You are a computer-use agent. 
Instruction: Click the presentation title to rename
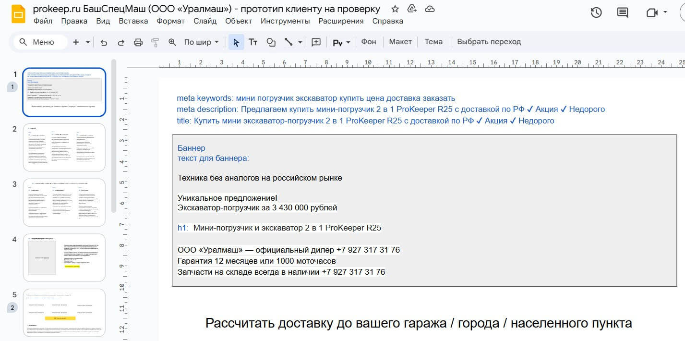tap(206, 9)
